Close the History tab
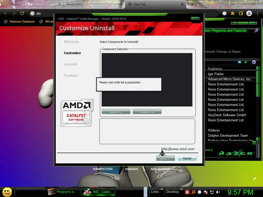263x197 pixels. [60, 5]
